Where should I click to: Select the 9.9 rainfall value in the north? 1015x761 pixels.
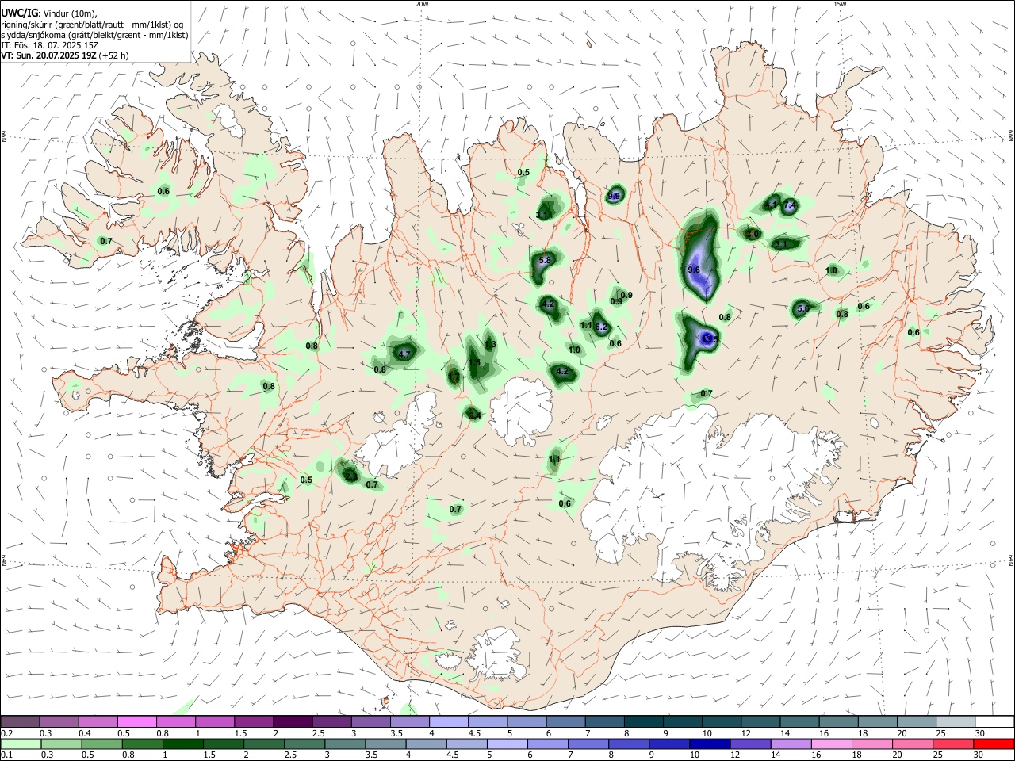pyautogui.click(x=614, y=197)
